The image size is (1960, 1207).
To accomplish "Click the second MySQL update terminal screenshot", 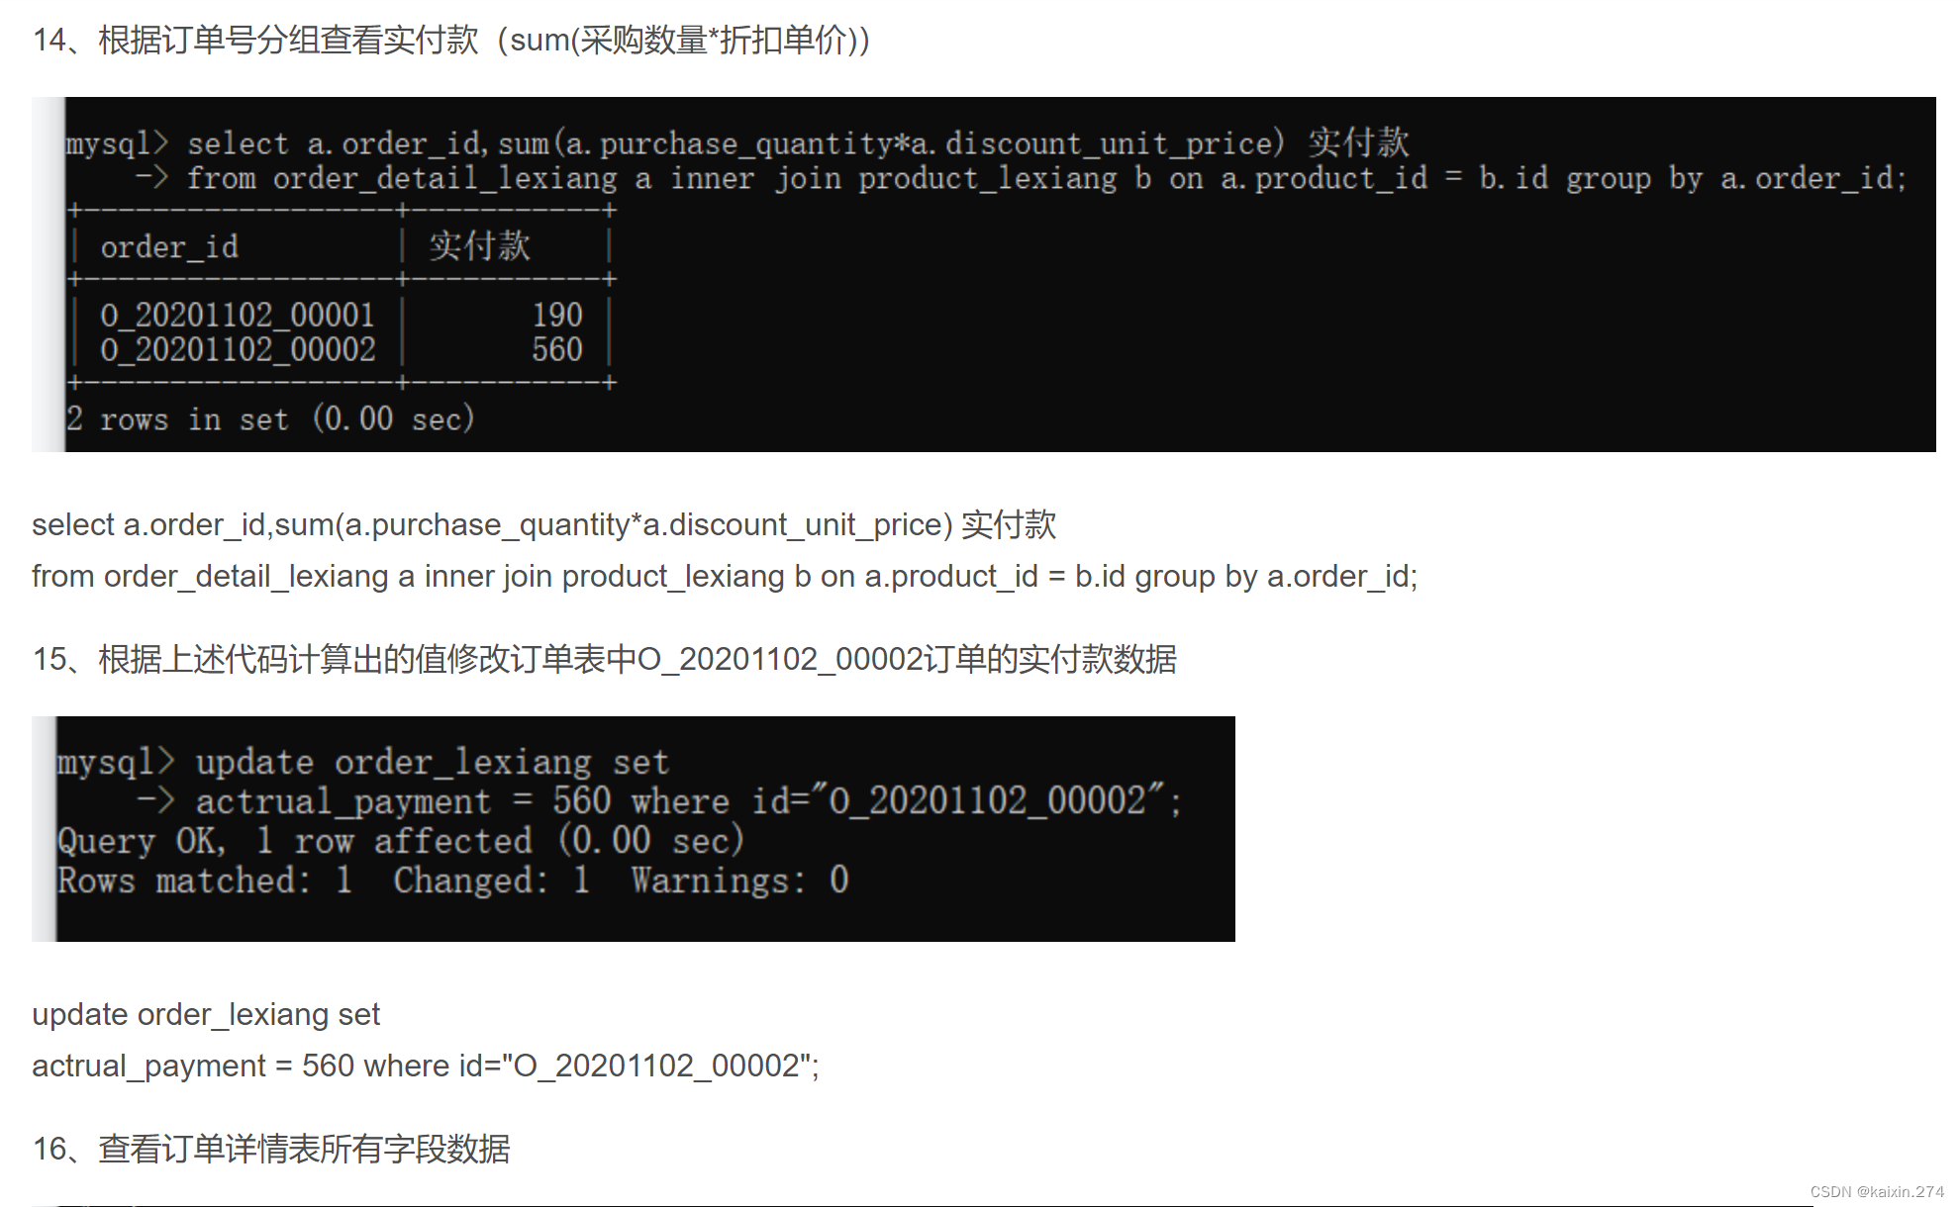I will [634, 829].
